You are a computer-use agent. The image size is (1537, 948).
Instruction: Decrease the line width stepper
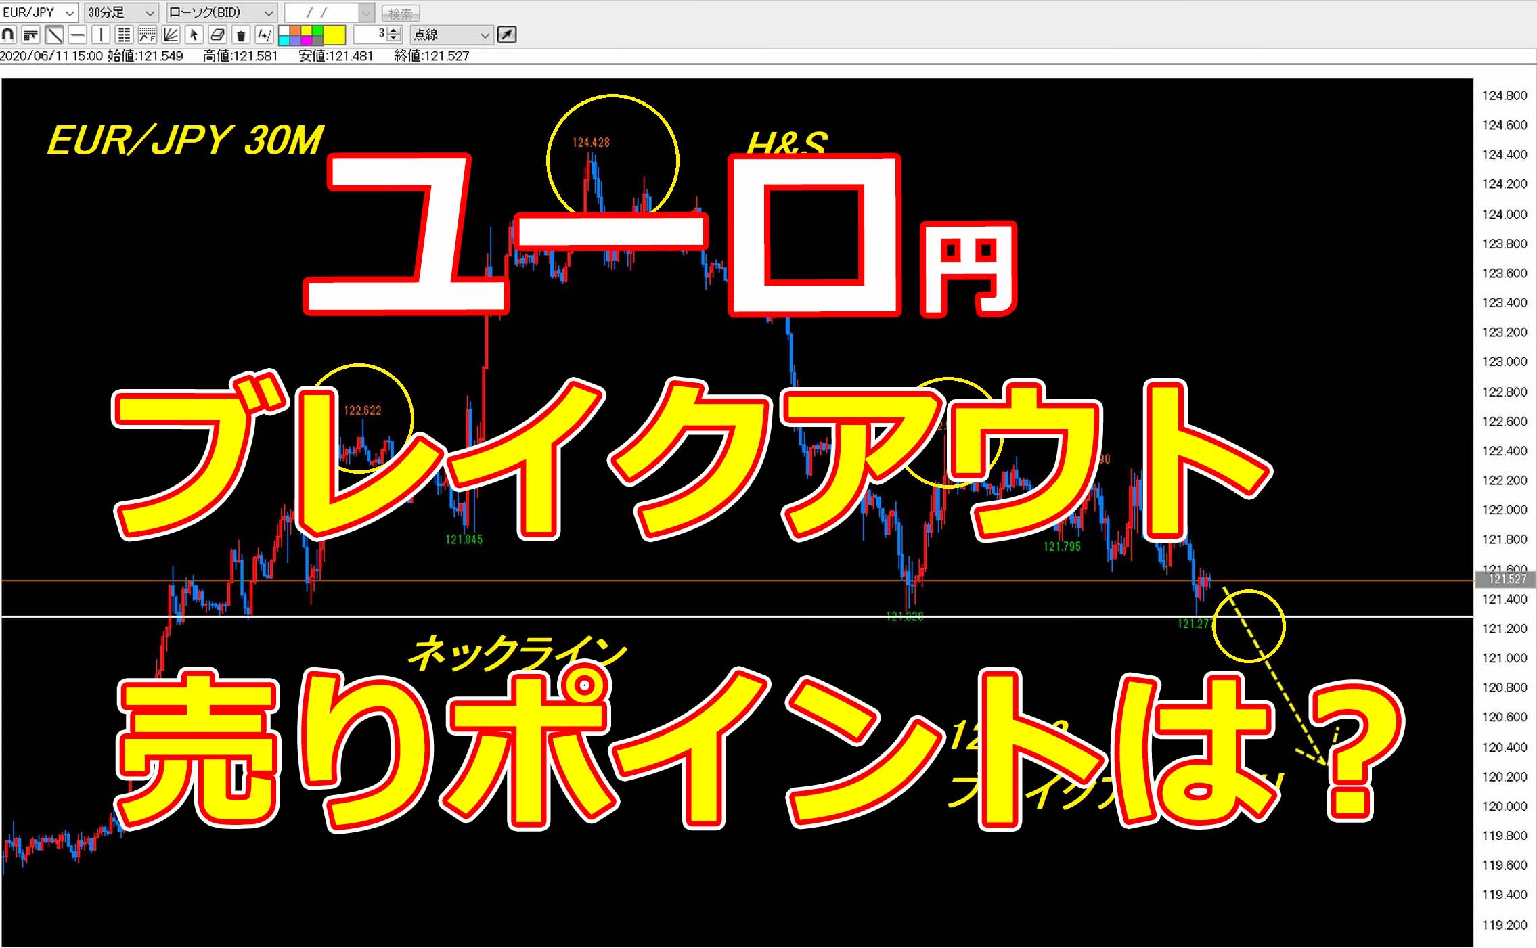tap(394, 39)
